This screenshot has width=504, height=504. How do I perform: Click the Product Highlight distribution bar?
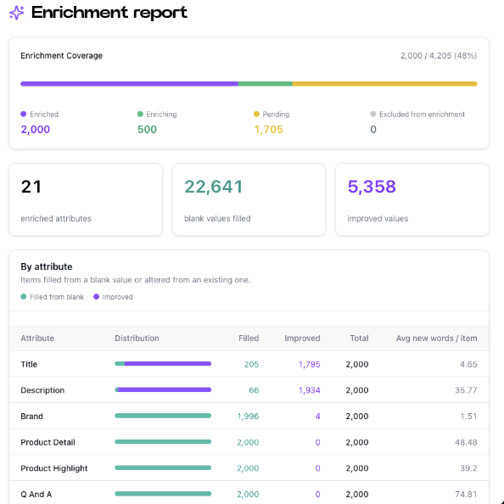pos(163,468)
